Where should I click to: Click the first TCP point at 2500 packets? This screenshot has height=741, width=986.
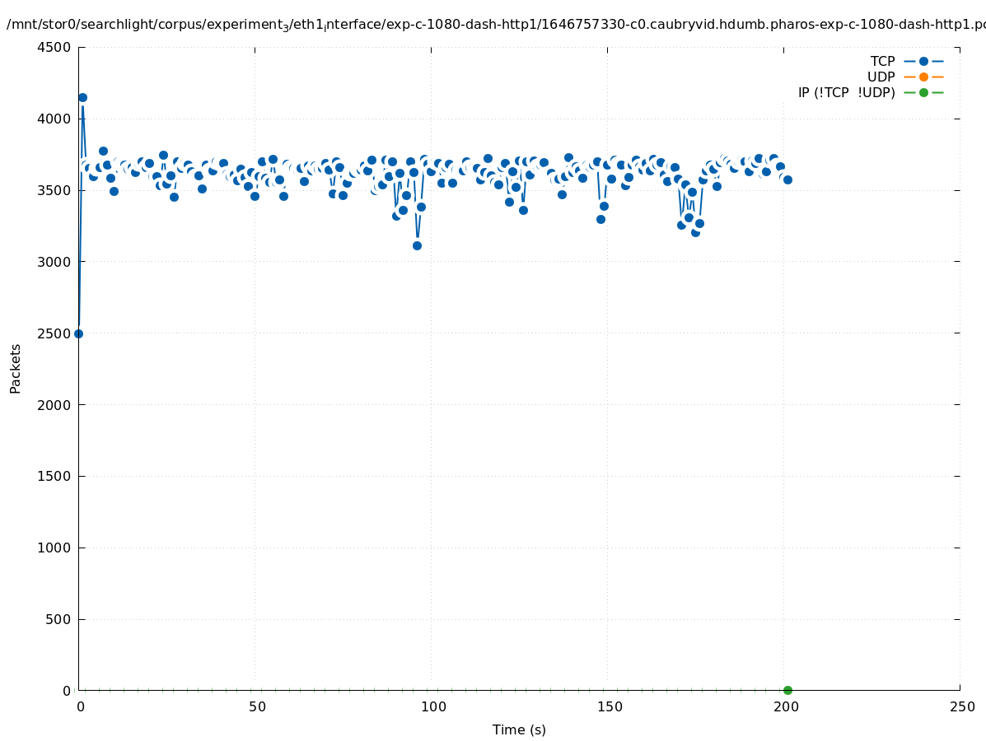pyautogui.click(x=78, y=333)
